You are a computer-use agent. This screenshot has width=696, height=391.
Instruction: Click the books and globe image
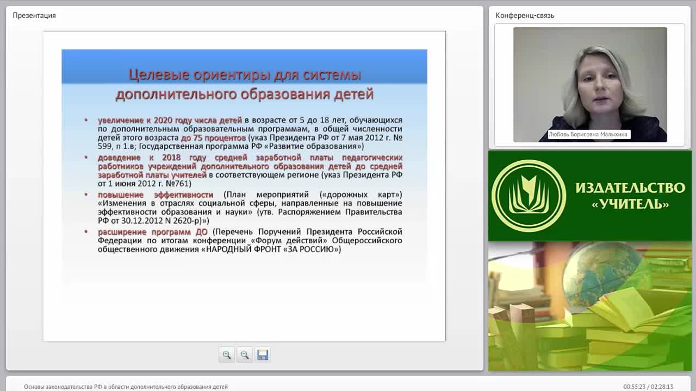(590, 306)
